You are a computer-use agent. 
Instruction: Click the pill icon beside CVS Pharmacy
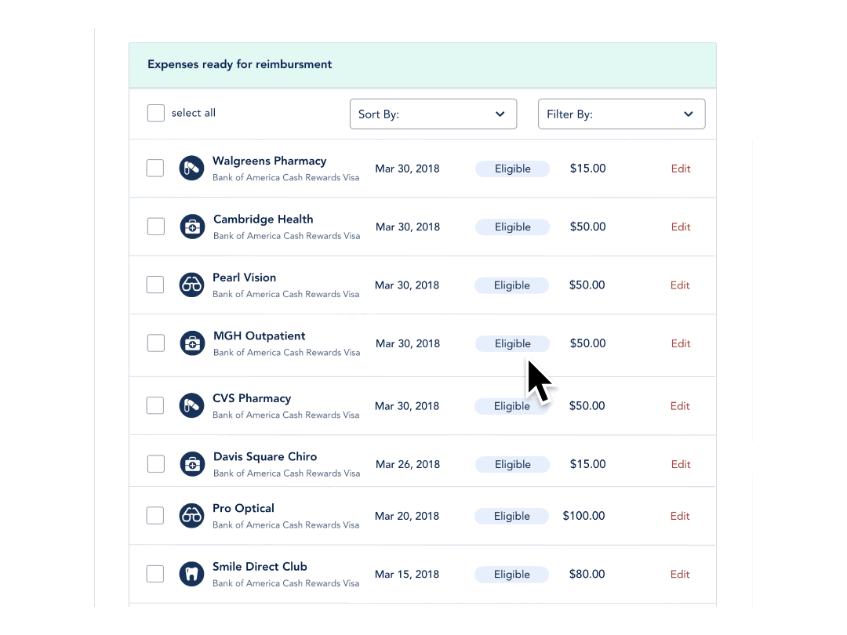coord(192,405)
